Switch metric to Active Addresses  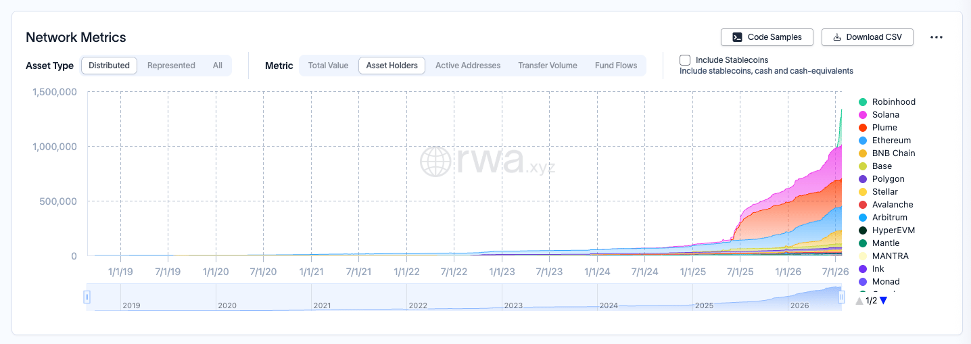(x=468, y=66)
